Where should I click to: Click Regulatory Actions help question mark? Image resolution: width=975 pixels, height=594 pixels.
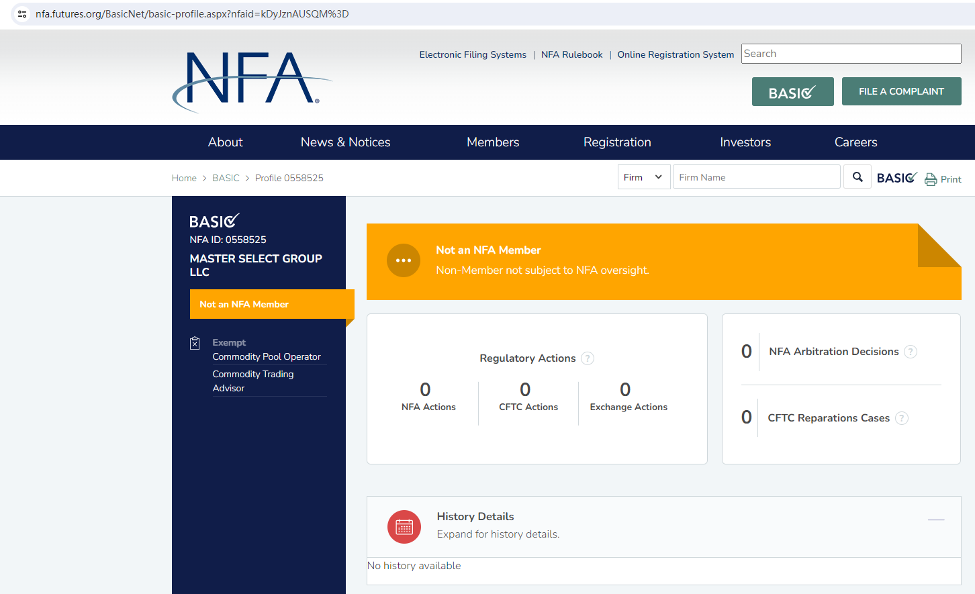click(x=588, y=358)
